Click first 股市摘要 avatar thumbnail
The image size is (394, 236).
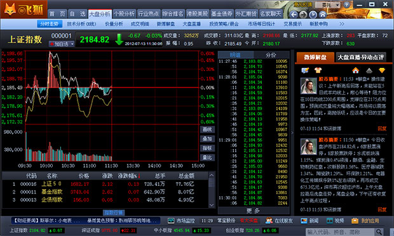point(309,86)
